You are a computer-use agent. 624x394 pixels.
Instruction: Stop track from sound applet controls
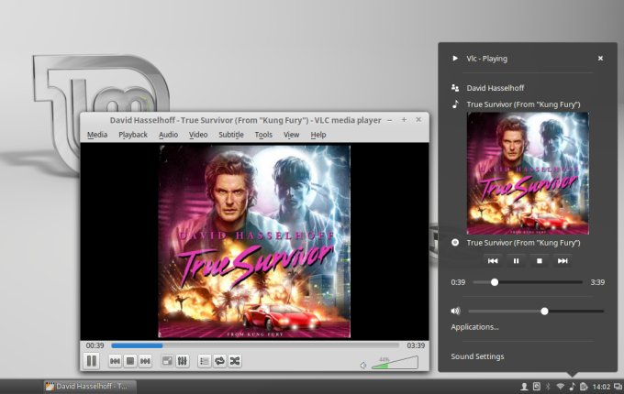pos(540,261)
